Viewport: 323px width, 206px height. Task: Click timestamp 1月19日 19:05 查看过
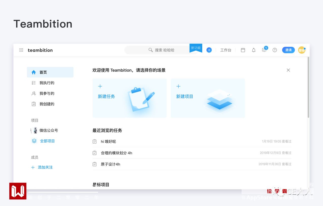coord(277,141)
